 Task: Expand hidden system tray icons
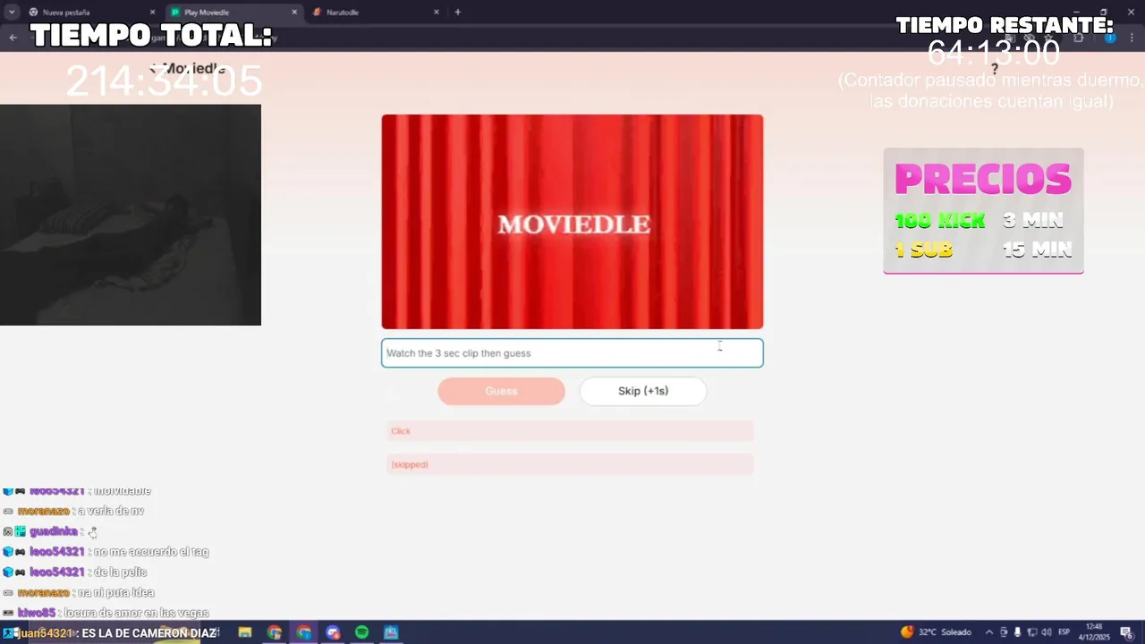pyautogui.click(x=988, y=632)
